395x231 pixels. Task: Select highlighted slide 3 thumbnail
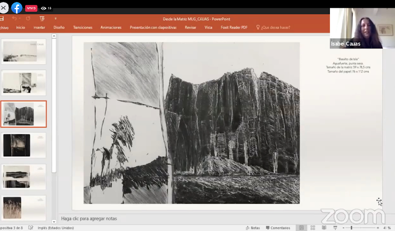[24, 114]
